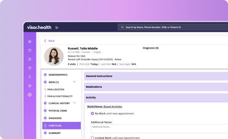228x139 pixels.
Task: Select the Care Plan step
Action: click(62, 126)
